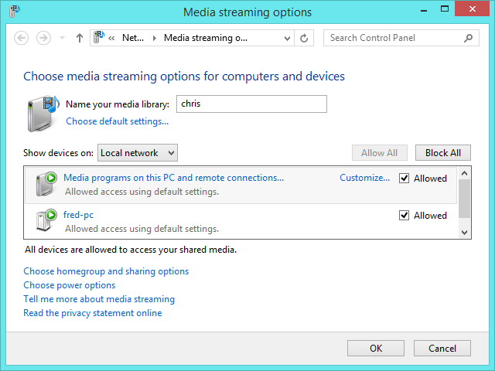Uncheck Allowed for fred-pc
The height and width of the screenshot is (371, 495).
click(x=404, y=216)
